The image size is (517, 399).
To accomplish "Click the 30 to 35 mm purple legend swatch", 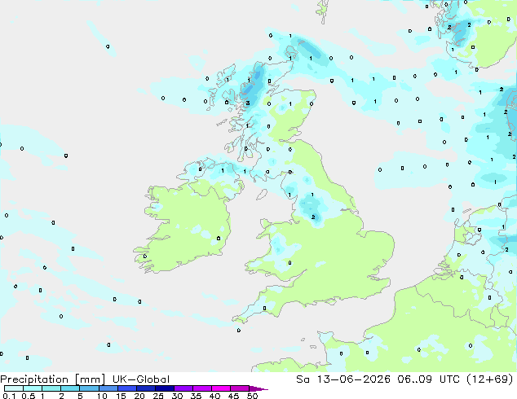I will tap(183, 388).
